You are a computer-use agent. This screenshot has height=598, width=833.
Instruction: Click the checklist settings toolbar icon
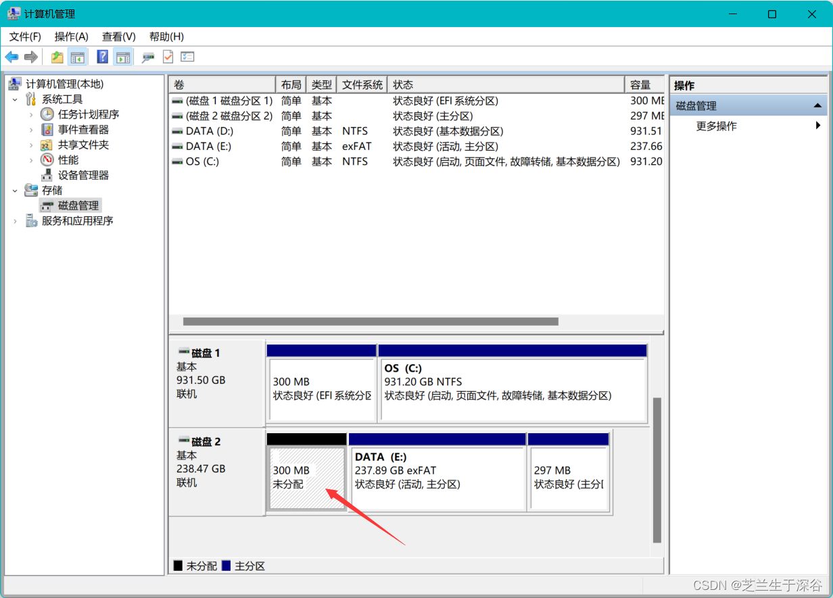[x=187, y=57]
